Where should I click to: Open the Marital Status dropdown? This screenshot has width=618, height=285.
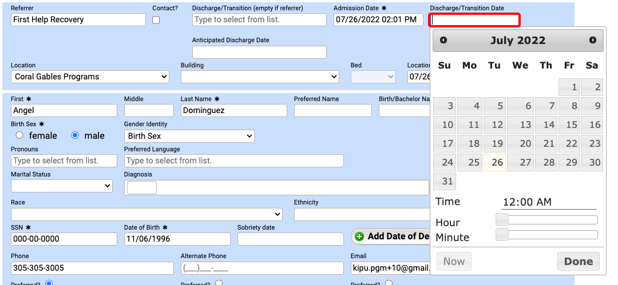62,186
